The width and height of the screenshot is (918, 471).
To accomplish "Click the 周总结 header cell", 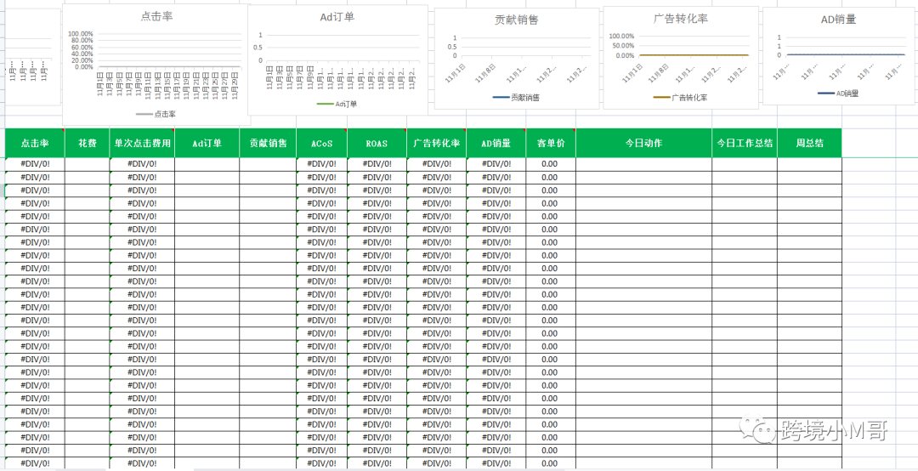I will (x=809, y=144).
